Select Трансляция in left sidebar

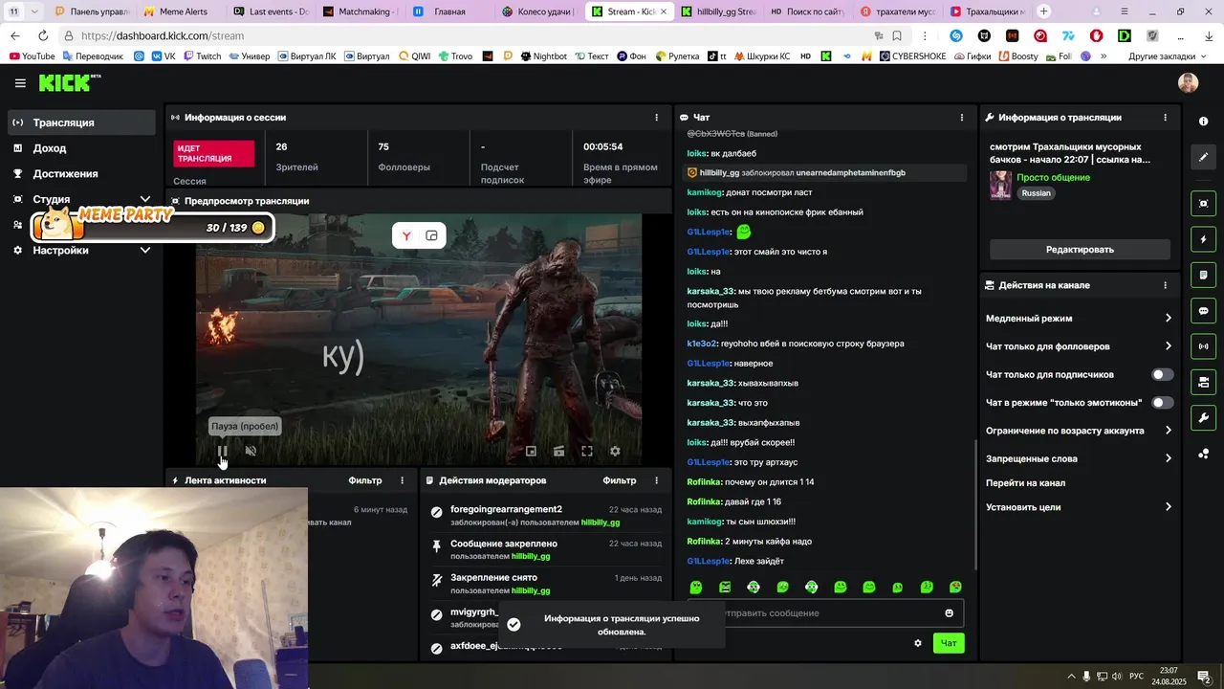(81, 122)
